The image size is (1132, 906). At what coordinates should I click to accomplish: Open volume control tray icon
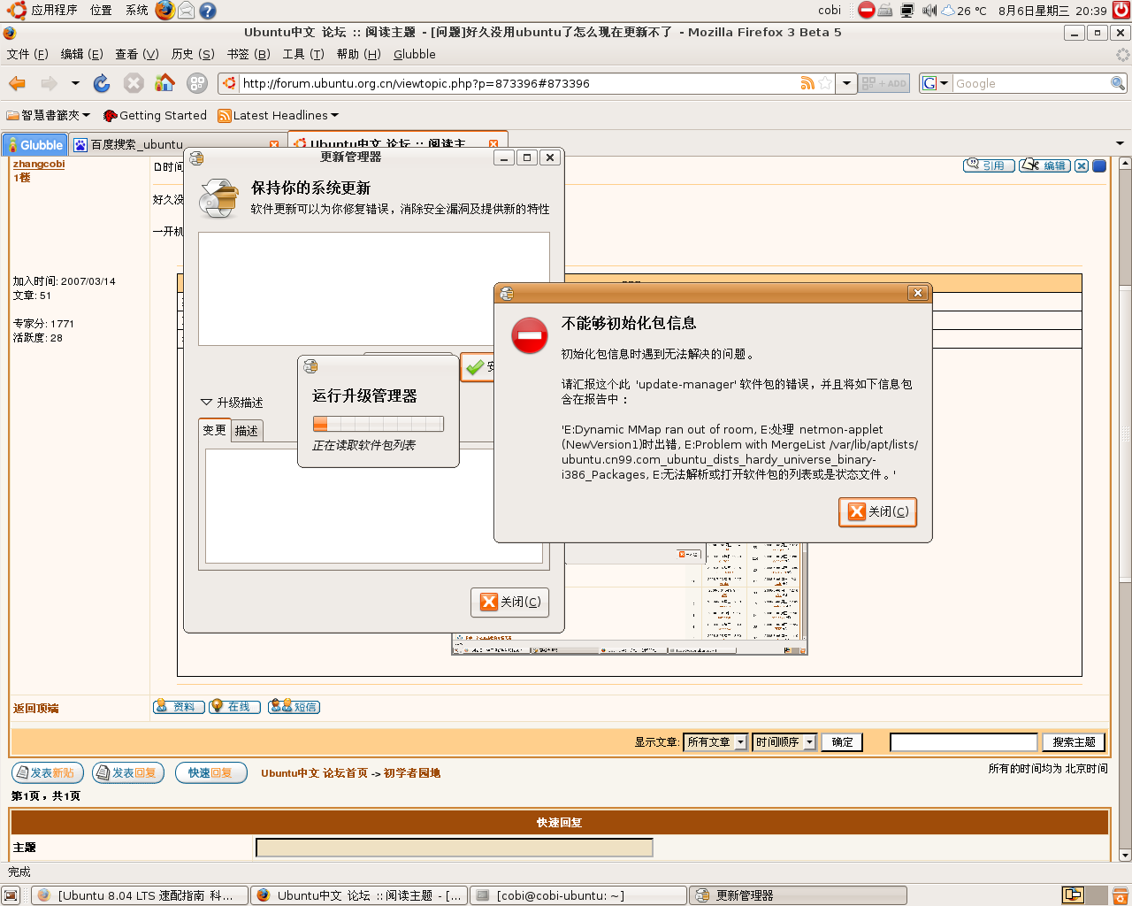coord(929,10)
